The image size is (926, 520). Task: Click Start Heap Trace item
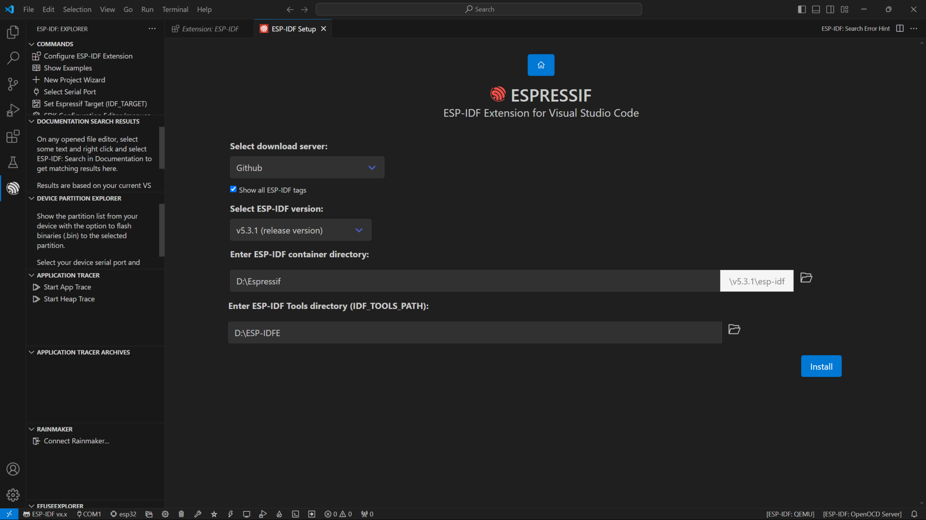pos(69,299)
